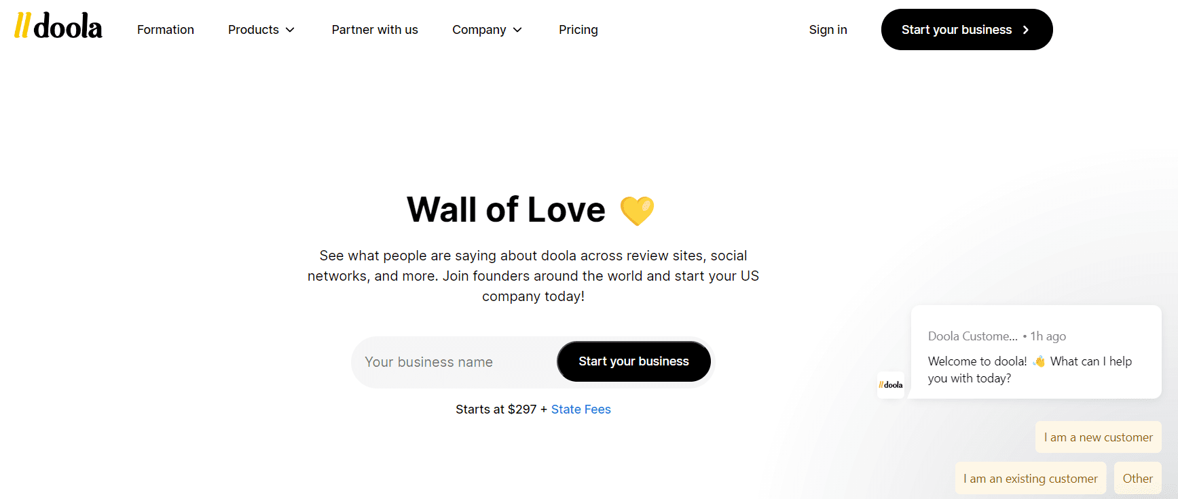Click Start your business next to the name field

pyautogui.click(x=633, y=361)
